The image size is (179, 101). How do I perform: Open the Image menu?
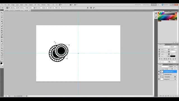point(13,5)
